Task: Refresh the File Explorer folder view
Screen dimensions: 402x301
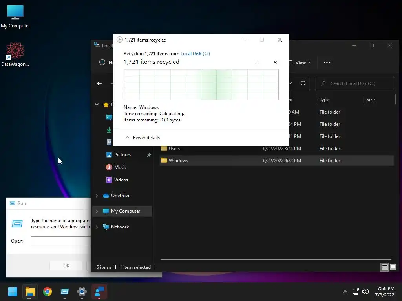Action: [x=303, y=83]
